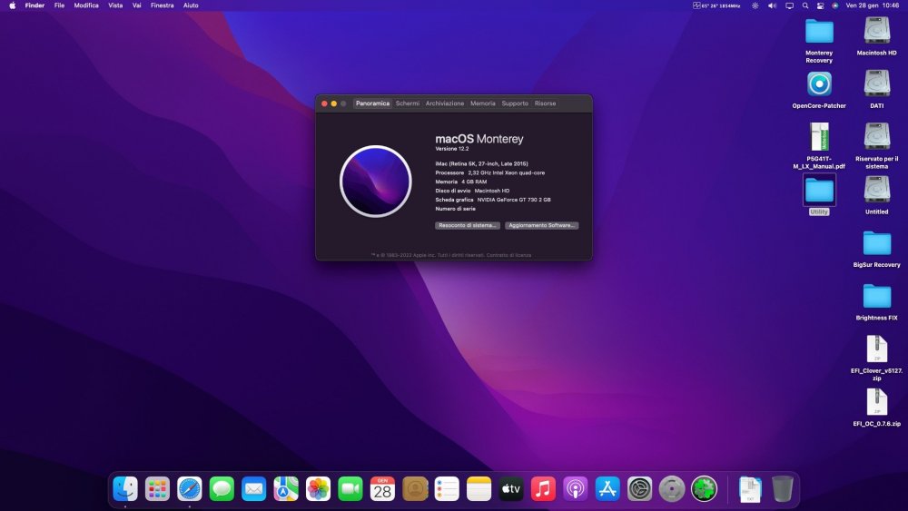Click the Versione 12.2 text
908x511 pixels.
tap(452, 149)
